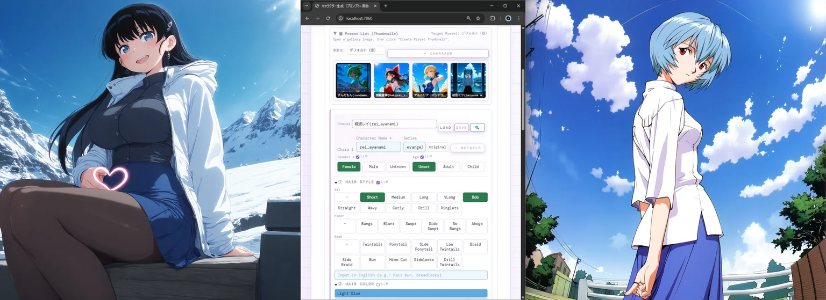
Task: Toggle the Age LLM checkbox
Action: (x=422, y=157)
